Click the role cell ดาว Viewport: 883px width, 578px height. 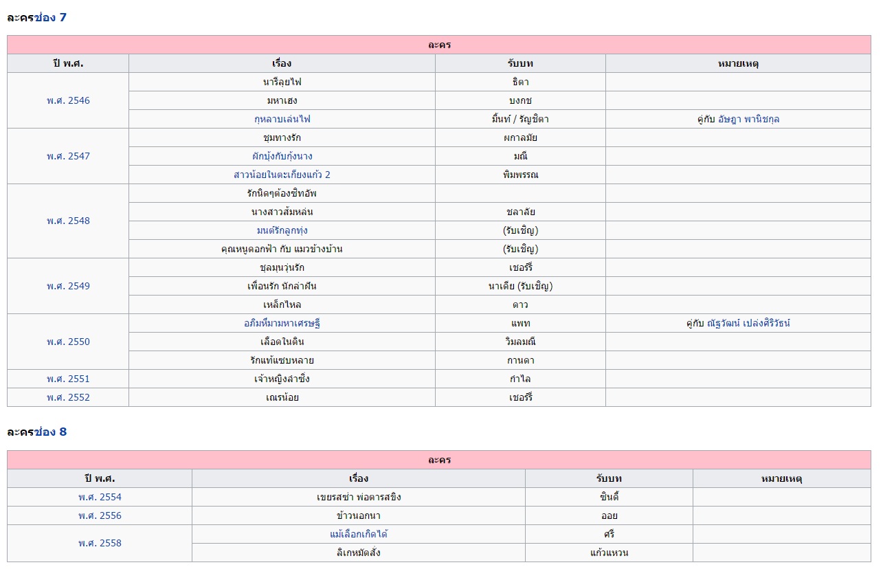(520, 304)
